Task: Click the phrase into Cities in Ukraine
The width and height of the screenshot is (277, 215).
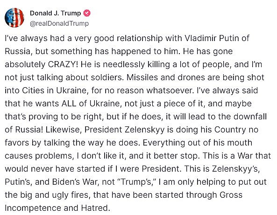Action: tap(46, 90)
